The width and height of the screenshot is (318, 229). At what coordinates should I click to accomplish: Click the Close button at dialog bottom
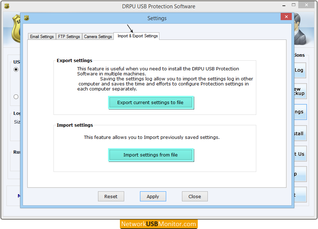[x=195, y=196]
